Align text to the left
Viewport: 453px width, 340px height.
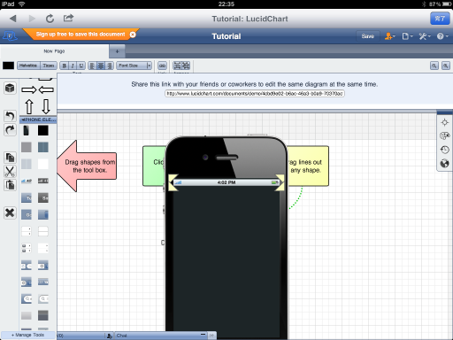click(x=92, y=66)
